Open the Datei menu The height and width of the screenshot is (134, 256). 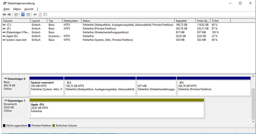click(x=6, y=9)
